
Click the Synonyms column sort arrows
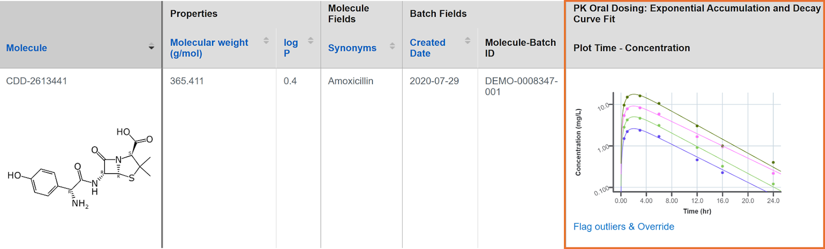[392, 46]
